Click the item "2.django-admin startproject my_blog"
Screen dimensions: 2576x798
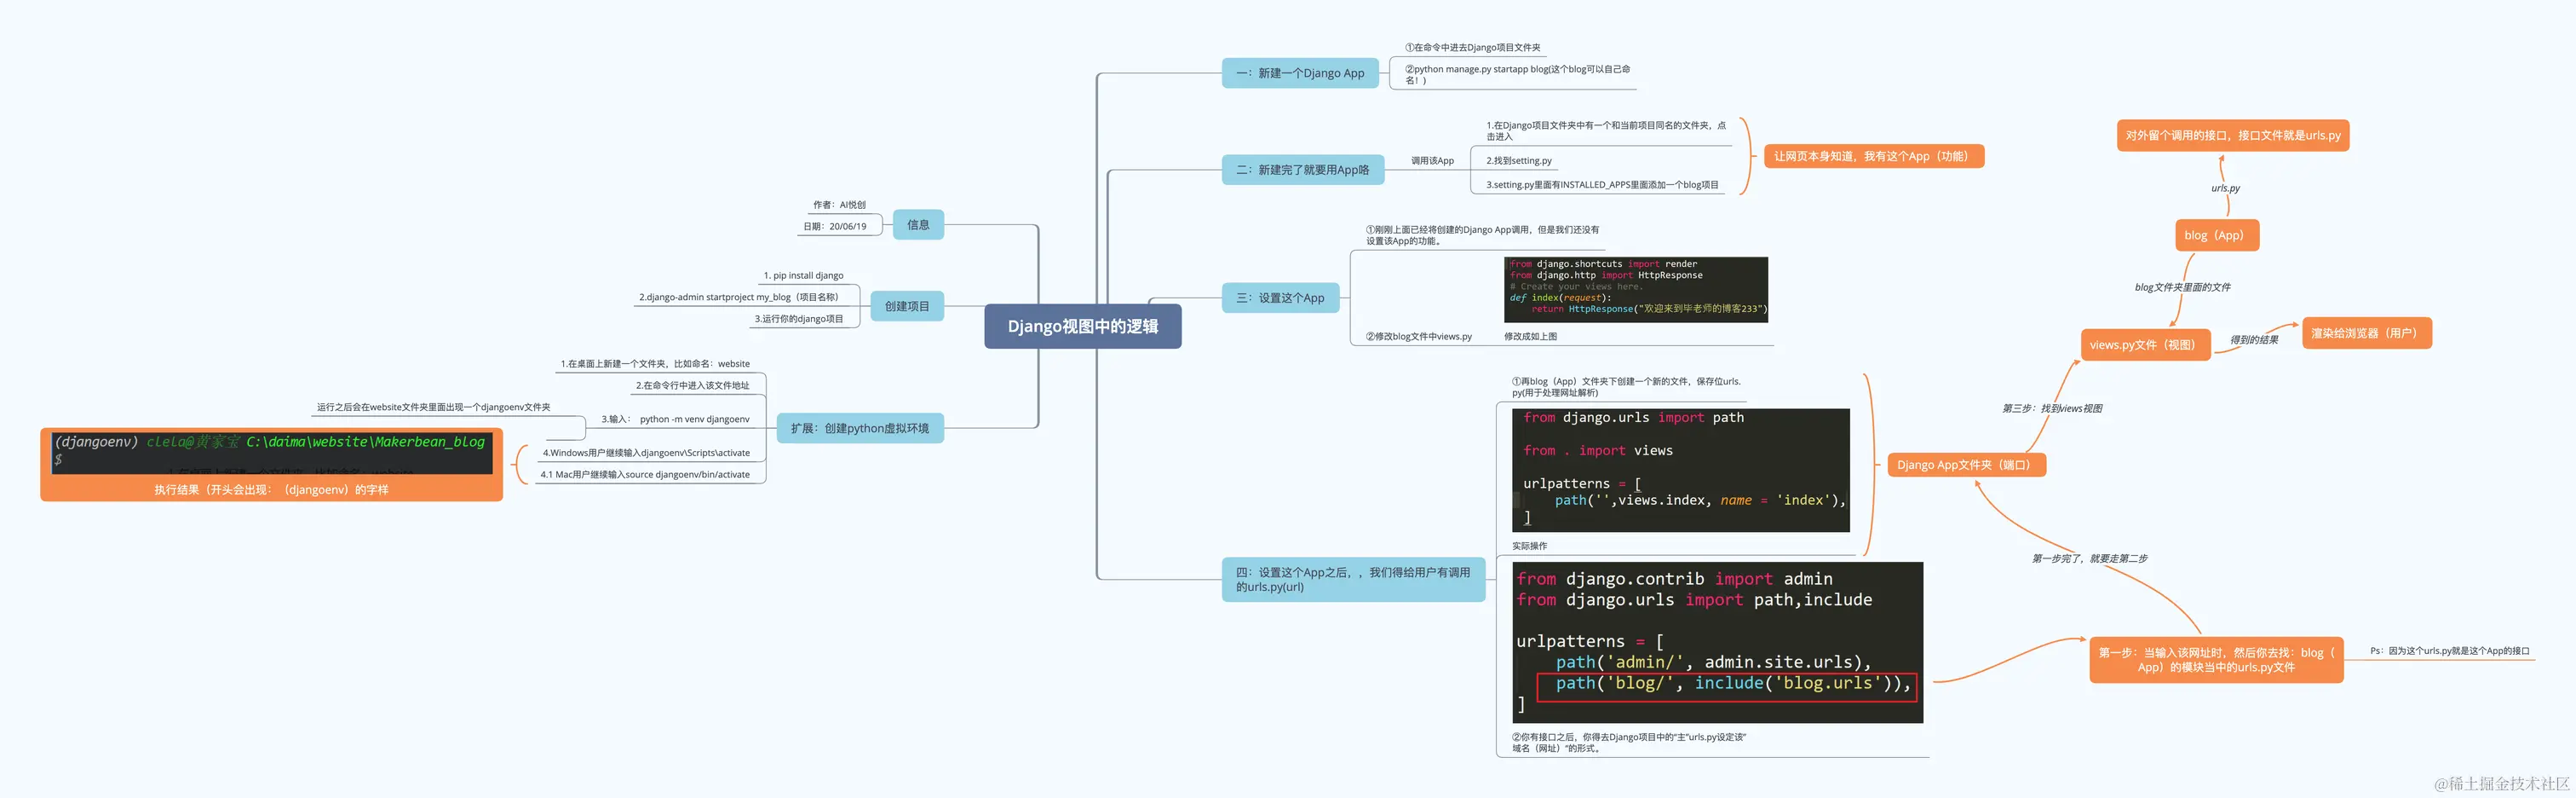739,298
